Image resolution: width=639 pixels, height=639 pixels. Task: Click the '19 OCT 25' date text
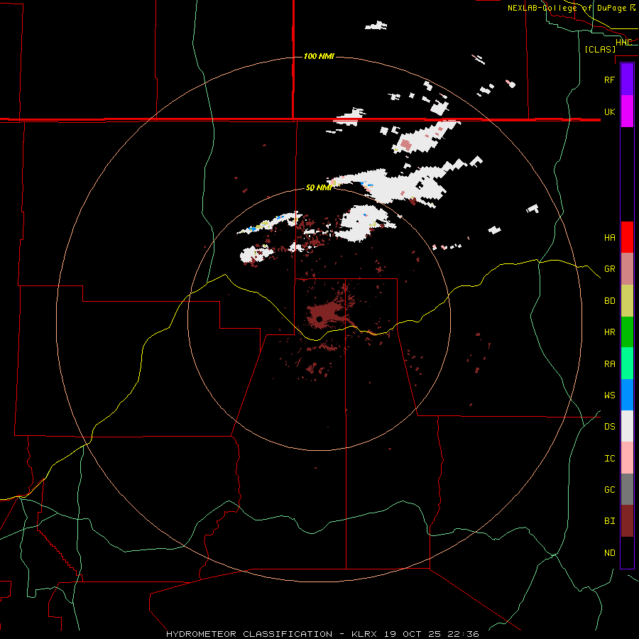(x=414, y=634)
